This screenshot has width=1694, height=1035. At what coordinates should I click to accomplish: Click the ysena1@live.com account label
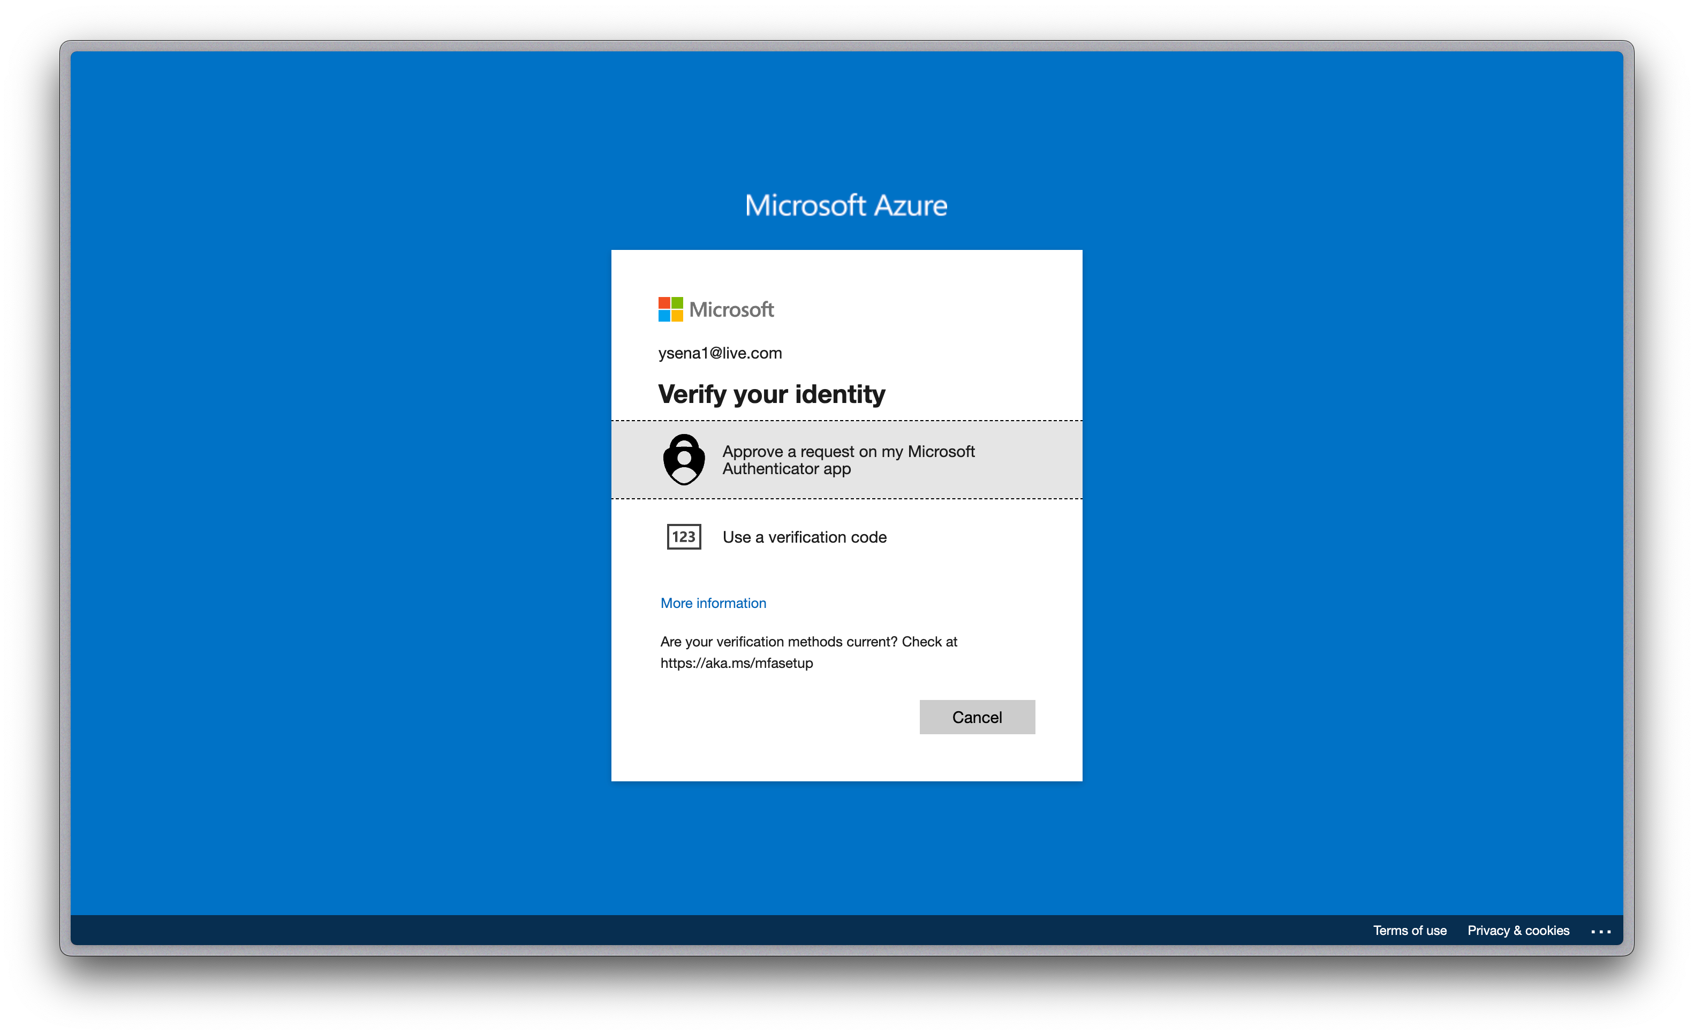pyautogui.click(x=720, y=353)
